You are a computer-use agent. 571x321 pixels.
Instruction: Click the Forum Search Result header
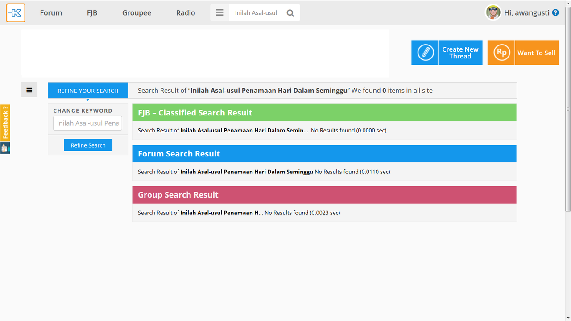pos(324,154)
